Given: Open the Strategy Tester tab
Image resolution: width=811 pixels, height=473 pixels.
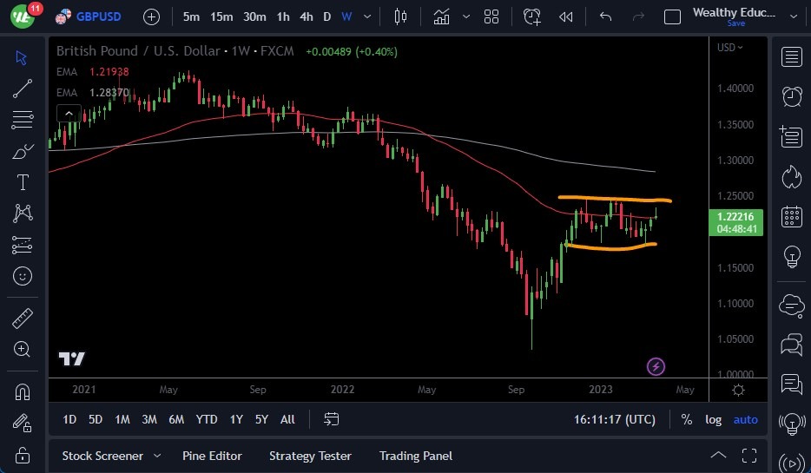Looking at the screenshot, I should coord(310,456).
